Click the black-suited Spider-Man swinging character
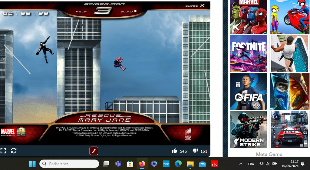This screenshot has height=170, width=310. pos(45,50)
